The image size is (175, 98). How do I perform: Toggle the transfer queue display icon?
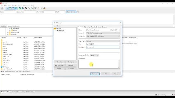16,8
